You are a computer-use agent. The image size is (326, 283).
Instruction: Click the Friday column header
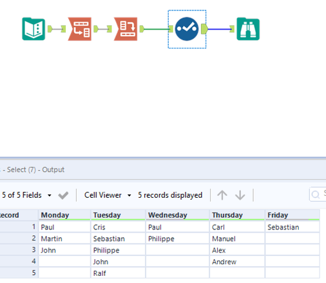point(292,215)
